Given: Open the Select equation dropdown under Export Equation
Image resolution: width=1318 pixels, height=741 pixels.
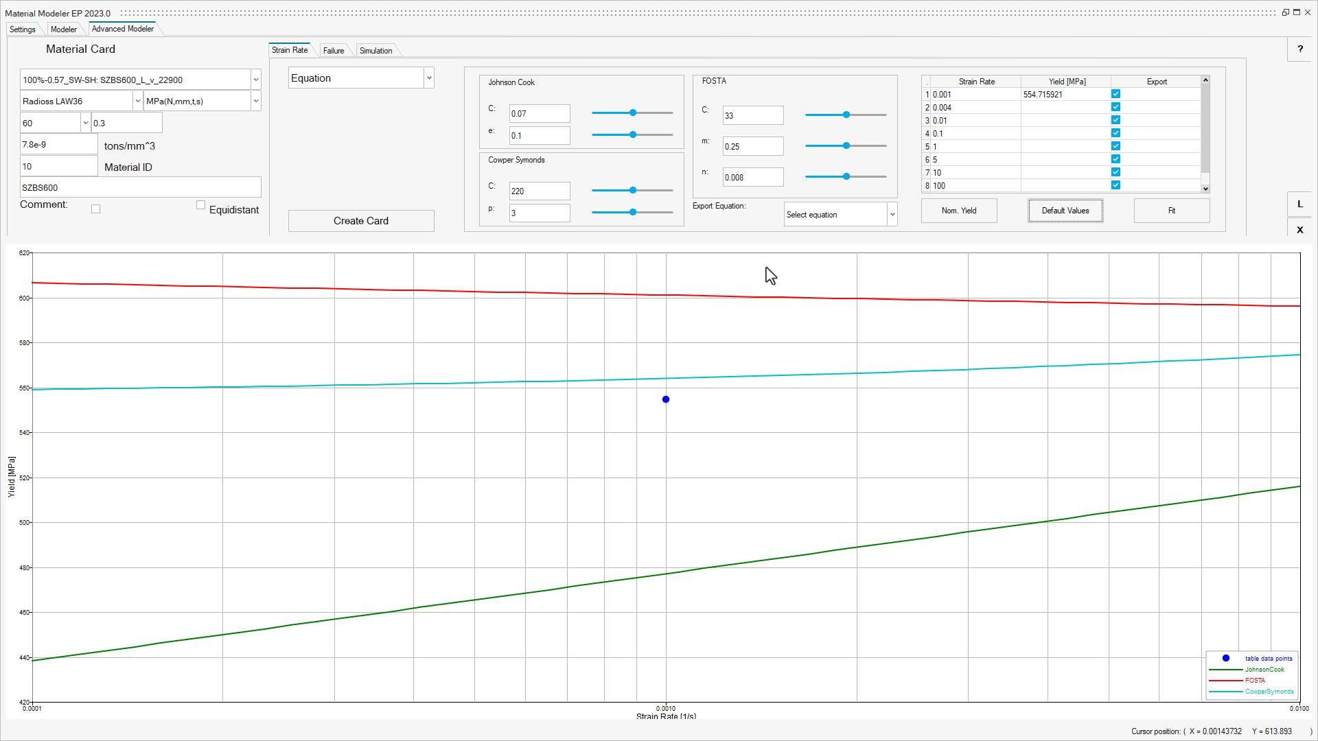Looking at the screenshot, I should click(x=892, y=214).
